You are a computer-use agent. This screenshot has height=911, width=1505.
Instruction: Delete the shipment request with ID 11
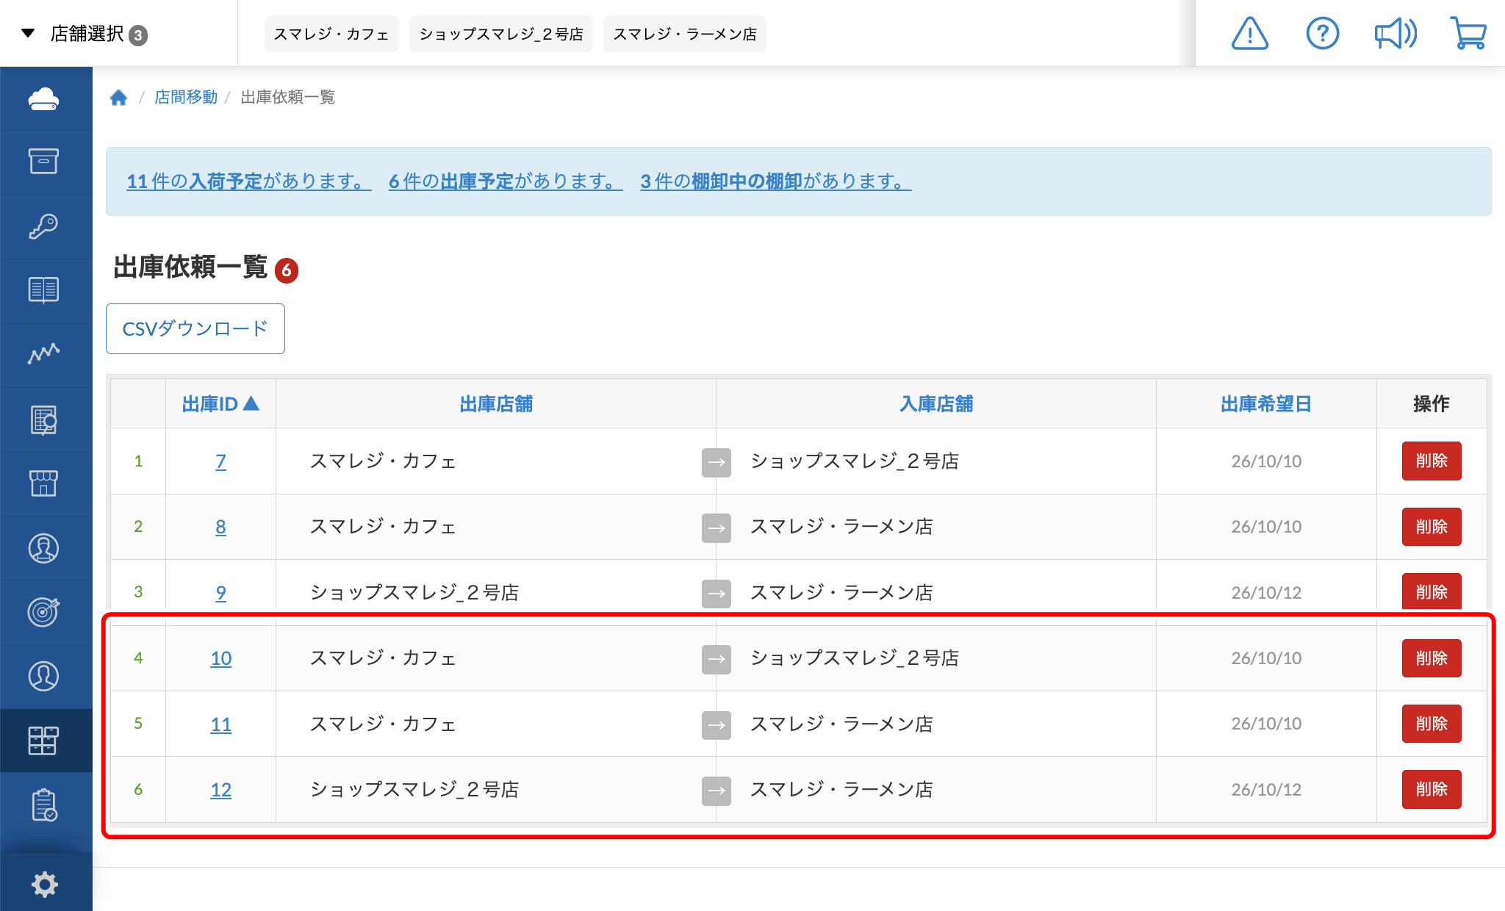1432,724
